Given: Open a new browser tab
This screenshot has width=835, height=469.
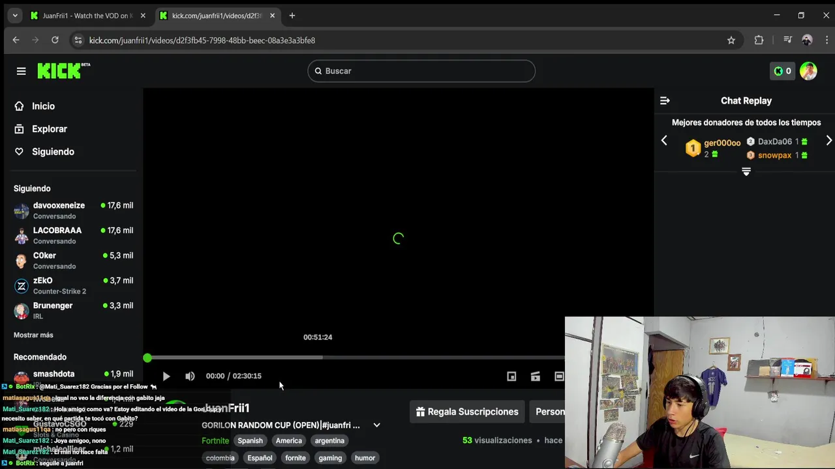Looking at the screenshot, I should click(x=292, y=16).
